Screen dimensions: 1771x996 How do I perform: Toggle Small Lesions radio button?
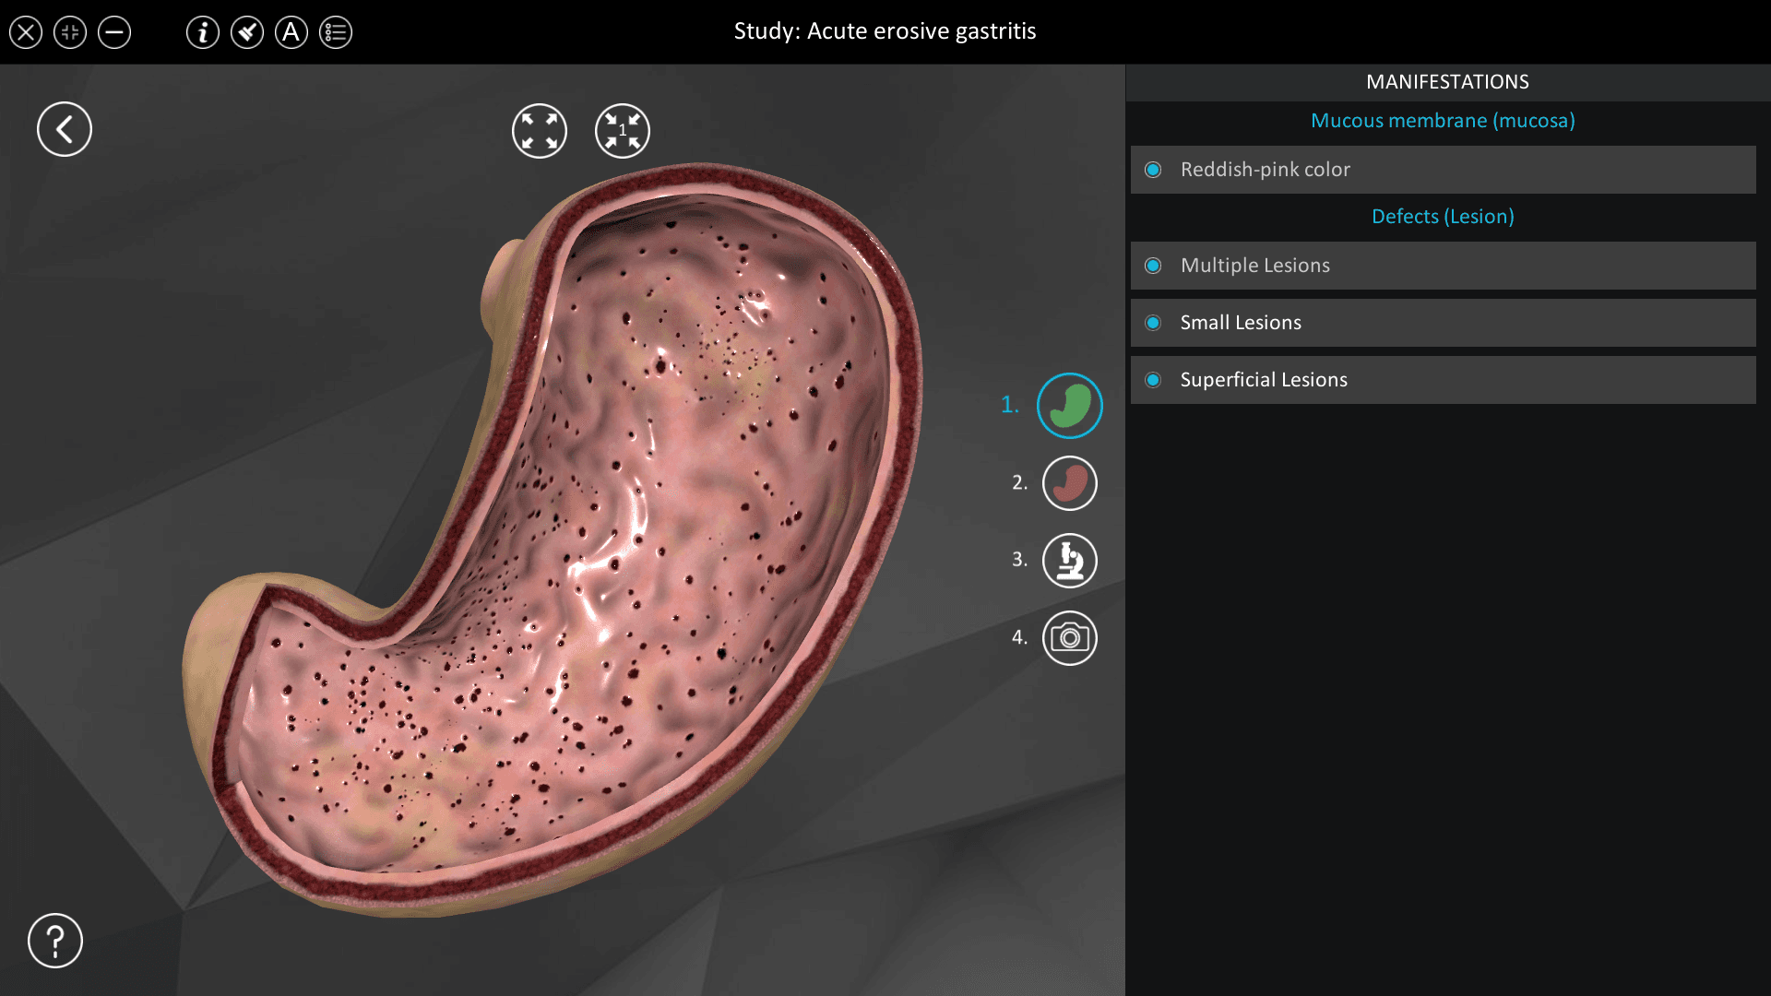(x=1153, y=323)
